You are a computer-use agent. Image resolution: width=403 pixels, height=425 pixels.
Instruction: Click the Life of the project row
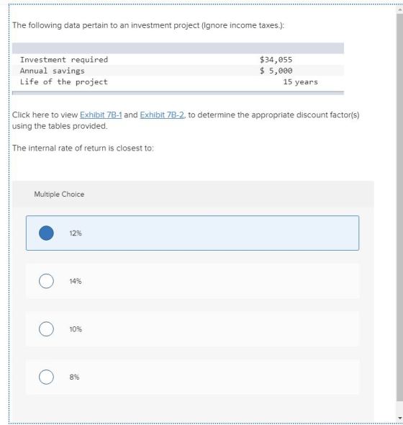178,82
